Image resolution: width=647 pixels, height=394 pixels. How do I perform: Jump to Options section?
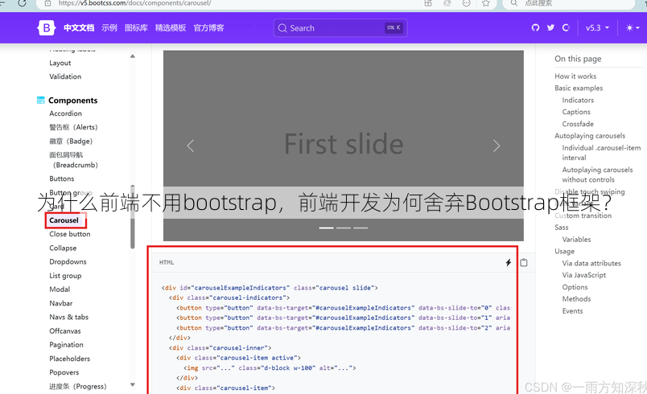575,287
